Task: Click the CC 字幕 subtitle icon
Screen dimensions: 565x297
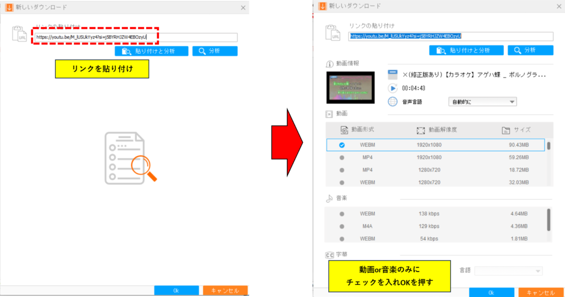Action: coord(330,255)
